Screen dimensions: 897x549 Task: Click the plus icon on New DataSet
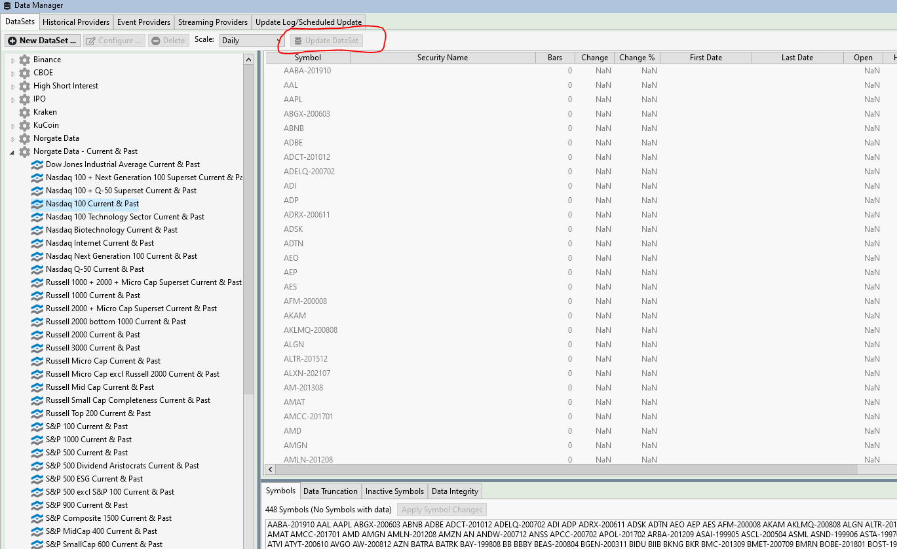coord(12,41)
